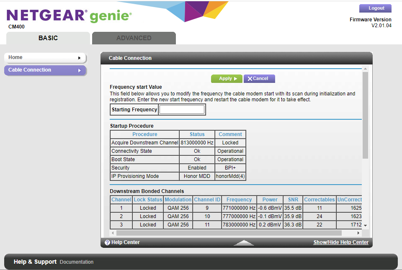Image resolution: width=402 pixels, height=270 pixels.
Task: Click the arrow beside Home menu item
Action: coord(80,58)
